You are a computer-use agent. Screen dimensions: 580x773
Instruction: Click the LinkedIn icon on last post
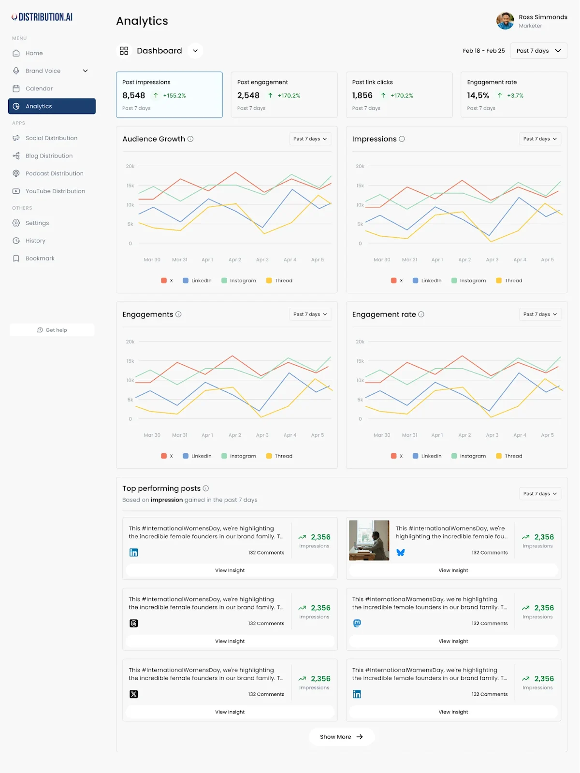click(x=357, y=694)
